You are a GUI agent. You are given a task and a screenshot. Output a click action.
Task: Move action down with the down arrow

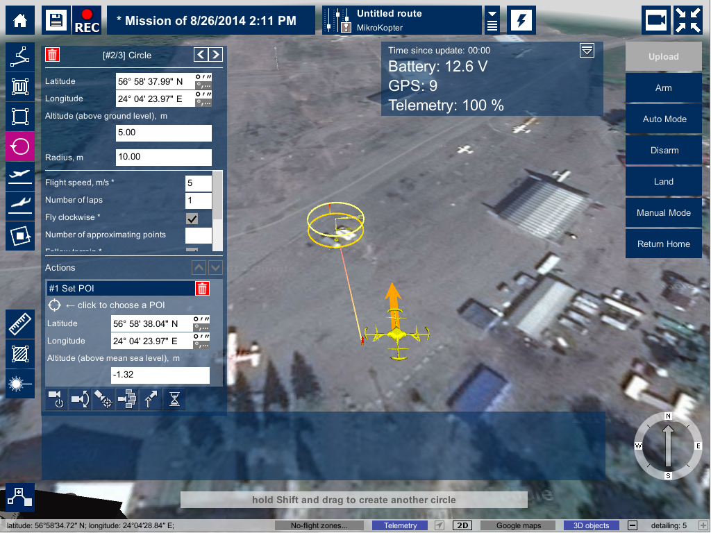click(215, 268)
